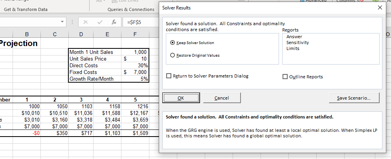Tick the Outline Reports checkbox
The height and width of the screenshot is (159, 391).
285,77
